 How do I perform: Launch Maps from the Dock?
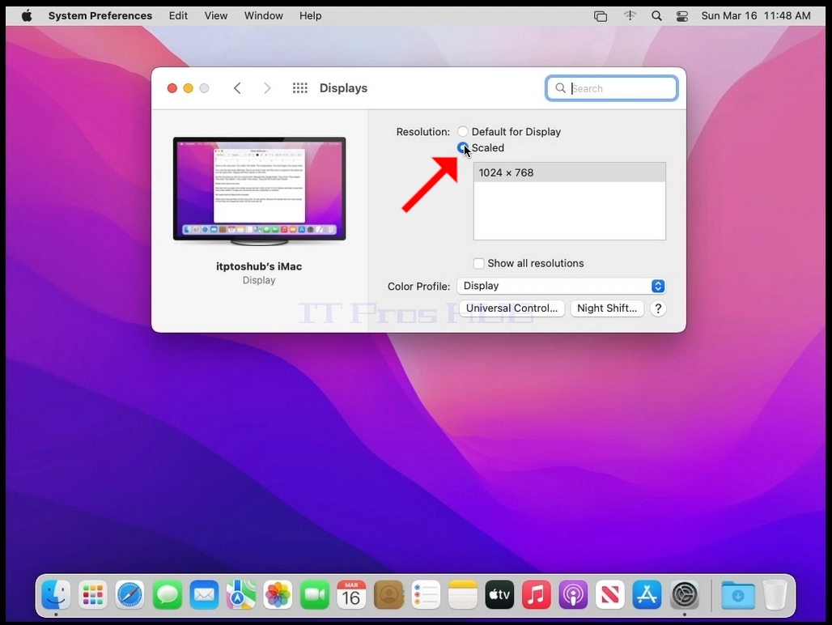[241, 595]
